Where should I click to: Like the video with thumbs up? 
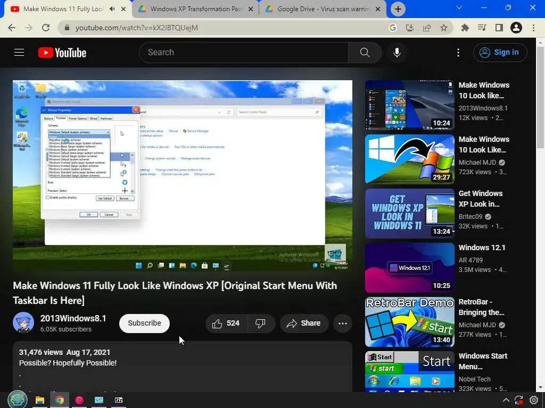226,324
